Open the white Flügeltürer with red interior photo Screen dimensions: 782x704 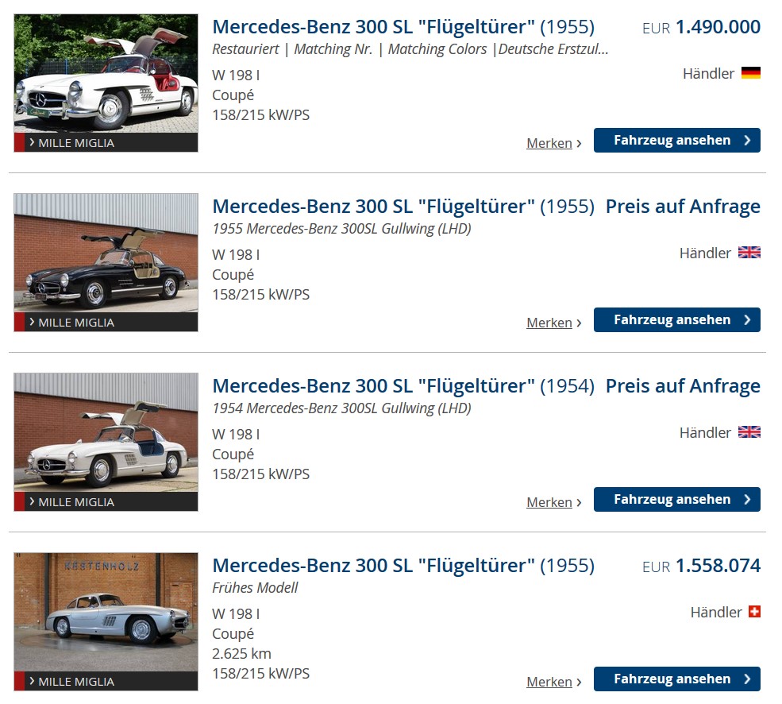pos(106,73)
